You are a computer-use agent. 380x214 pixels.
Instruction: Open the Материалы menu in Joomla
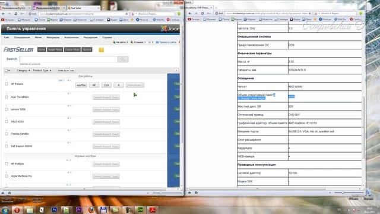click(53, 37)
